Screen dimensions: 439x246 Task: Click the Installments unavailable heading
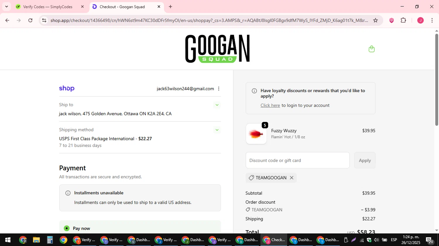pyautogui.click(x=99, y=193)
